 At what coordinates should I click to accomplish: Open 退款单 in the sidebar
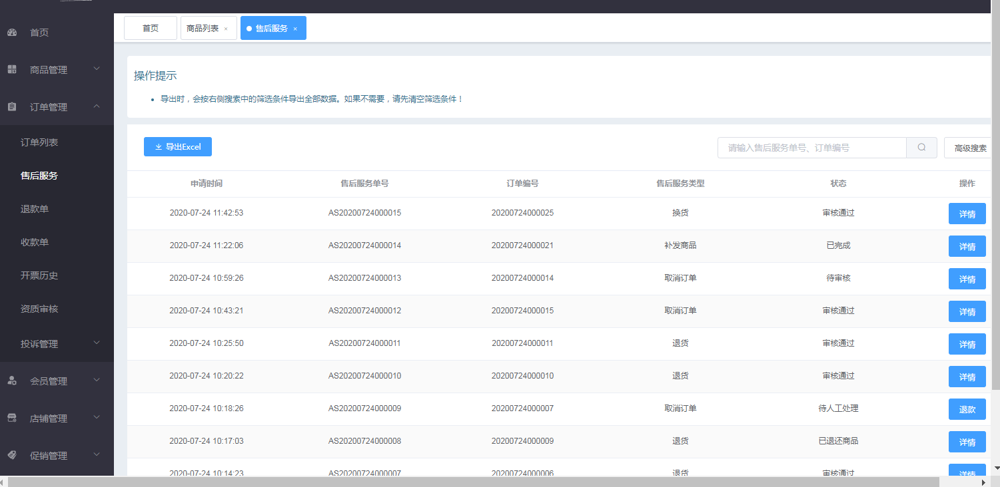point(35,209)
